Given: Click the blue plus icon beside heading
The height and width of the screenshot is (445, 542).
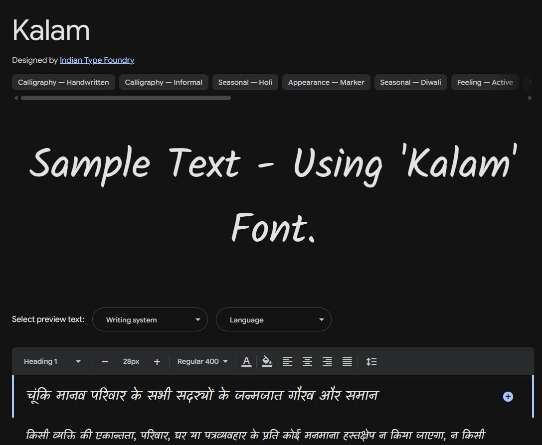Looking at the screenshot, I should 508,397.
